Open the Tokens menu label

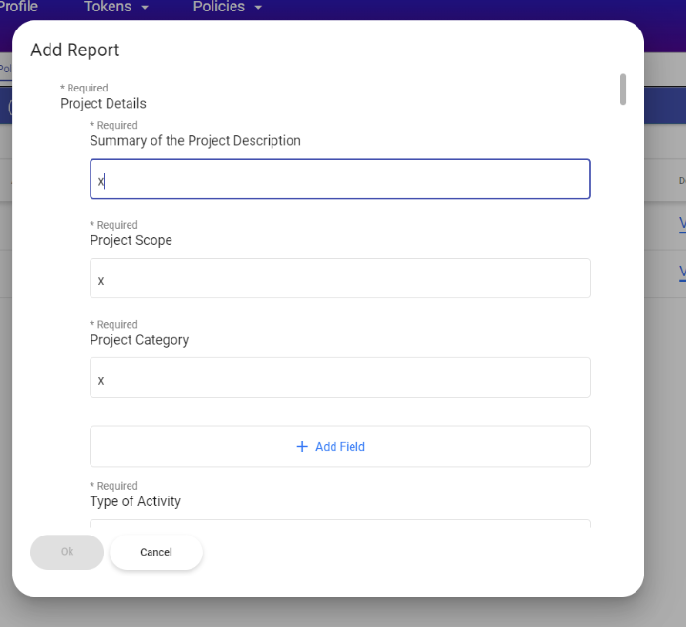pyautogui.click(x=108, y=8)
